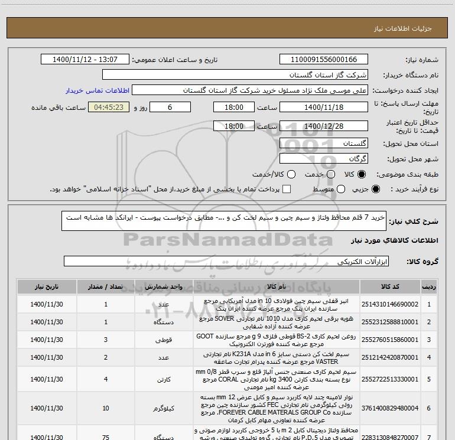
Task: Select the متوسط purchase type radio
Action: click(x=341, y=189)
